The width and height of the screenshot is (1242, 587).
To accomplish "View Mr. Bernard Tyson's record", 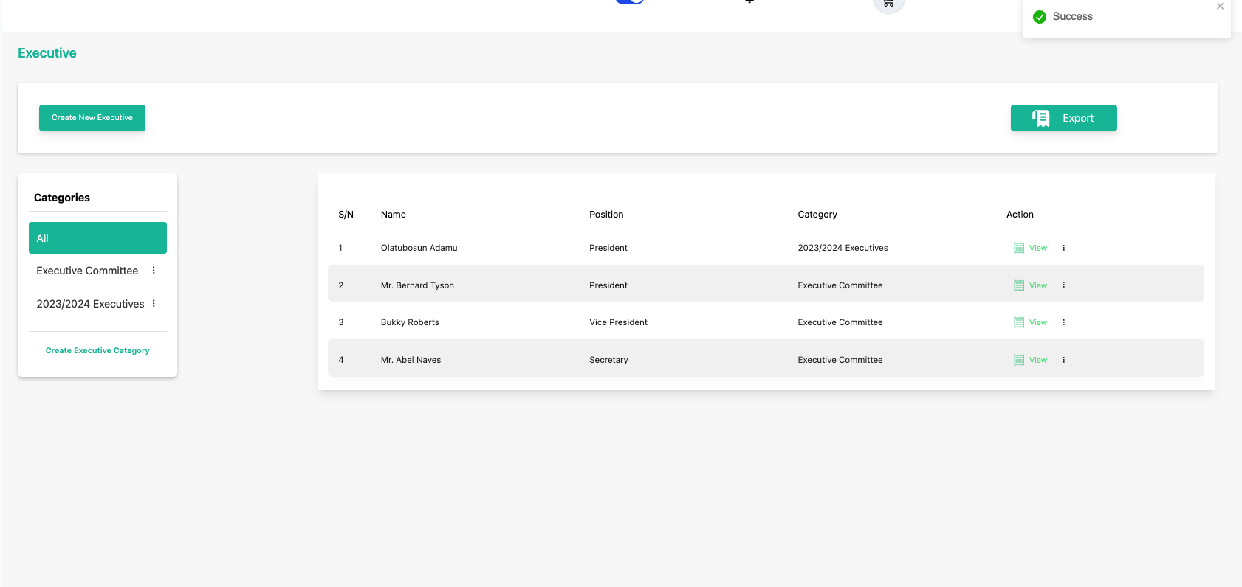I will (x=1031, y=285).
